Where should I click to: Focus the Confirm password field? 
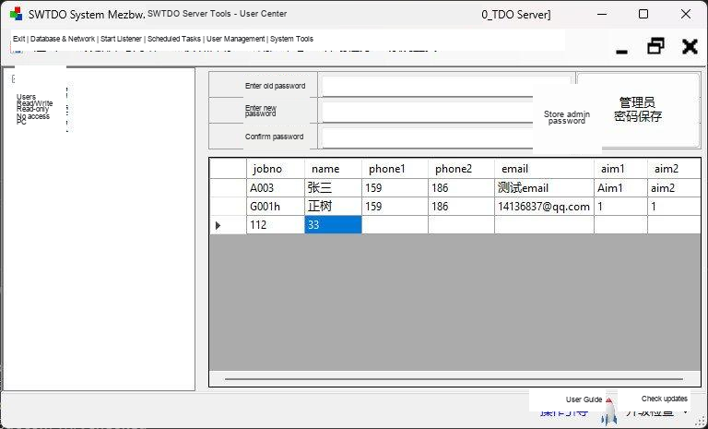(427, 137)
